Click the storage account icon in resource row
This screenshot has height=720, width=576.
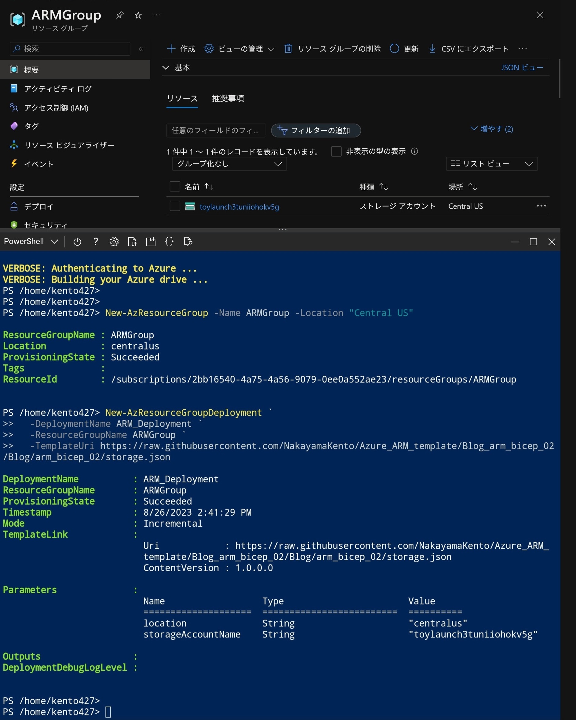pyautogui.click(x=190, y=206)
